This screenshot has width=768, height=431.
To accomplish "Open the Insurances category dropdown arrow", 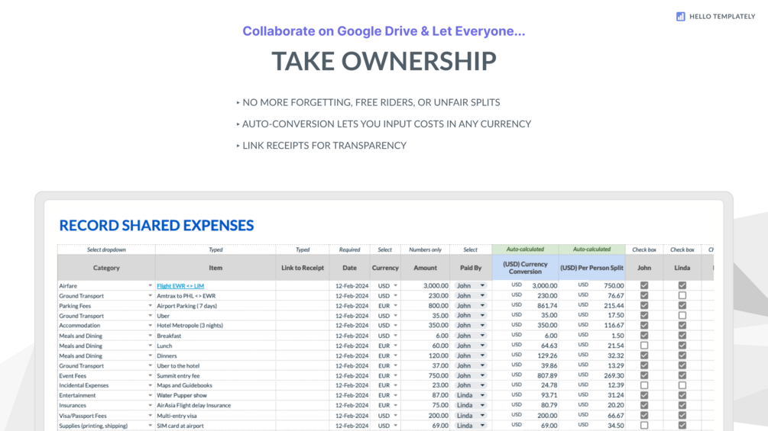I will click(x=150, y=405).
